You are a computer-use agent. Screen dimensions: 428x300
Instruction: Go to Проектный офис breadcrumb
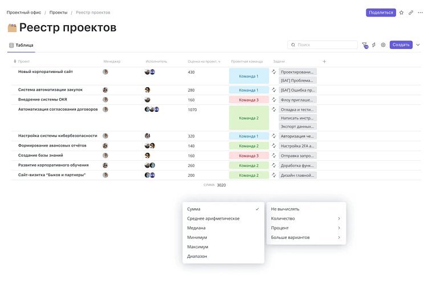tap(24, 13)
